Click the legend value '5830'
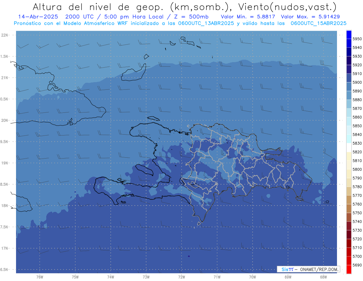363x281 pixels. [x=357, y=143]
